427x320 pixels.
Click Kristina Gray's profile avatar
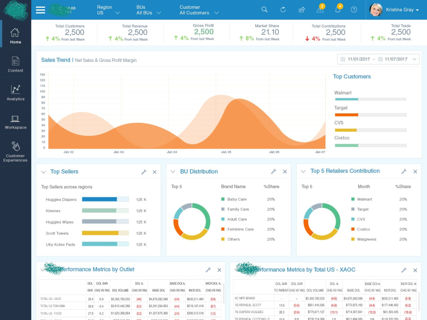(x=376, y=9)
